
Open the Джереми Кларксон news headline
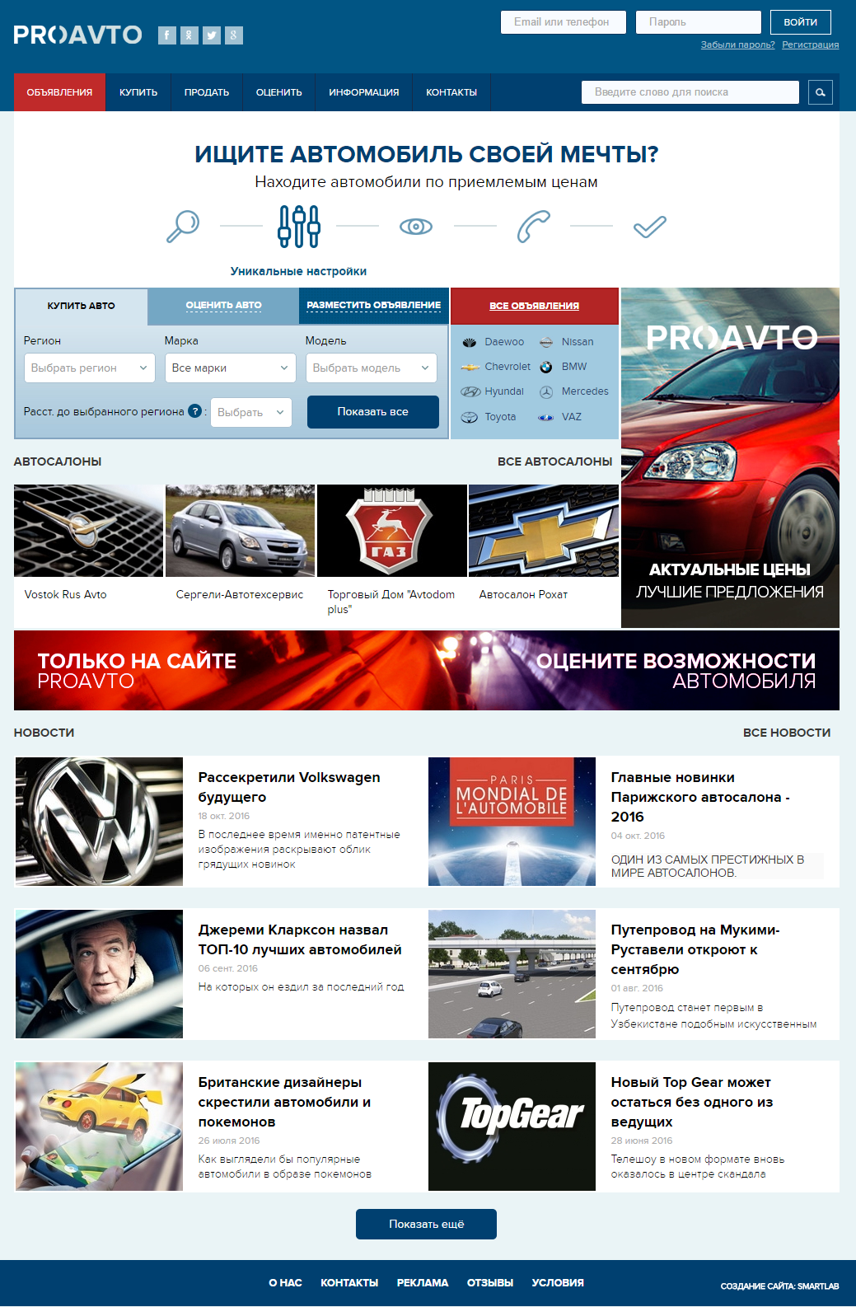click(x=300, y=940)
